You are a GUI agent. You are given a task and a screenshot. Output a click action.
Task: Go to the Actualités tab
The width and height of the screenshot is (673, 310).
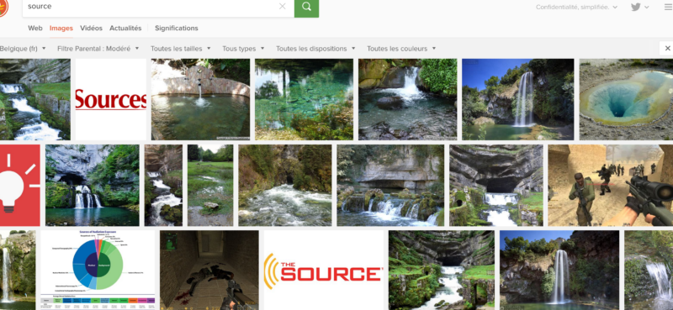click(x=125, y=29)
